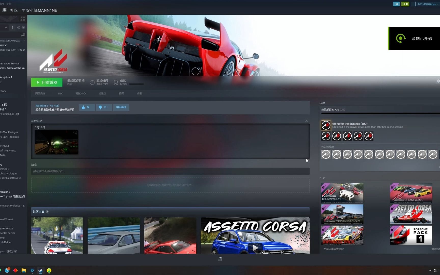Open game settings gear icon on right edge
The width and height of the screenshot is (440, 275).
tap(438, 81)
